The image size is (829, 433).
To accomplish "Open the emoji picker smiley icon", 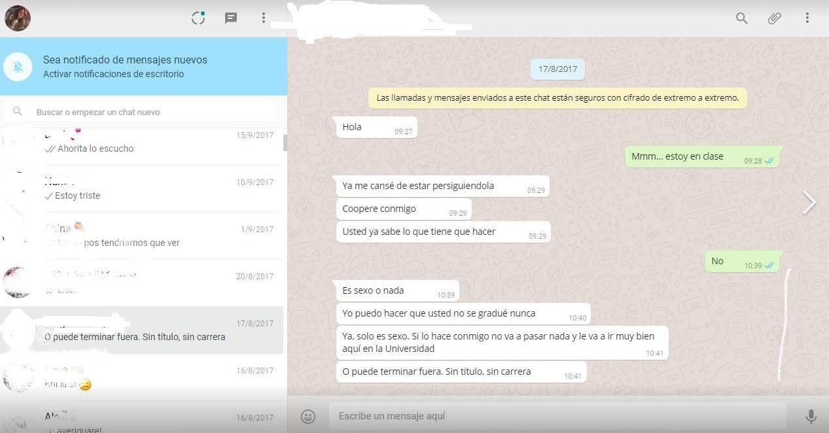I will coord(308,416).
